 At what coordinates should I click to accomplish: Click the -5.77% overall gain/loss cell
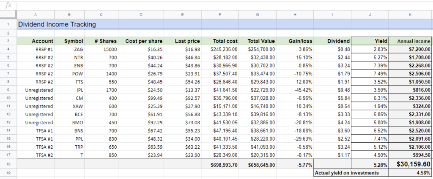tap(295, 164)
